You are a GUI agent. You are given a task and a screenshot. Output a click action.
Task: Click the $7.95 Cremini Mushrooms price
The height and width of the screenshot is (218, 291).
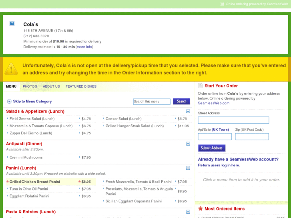[x=86, y=158]
